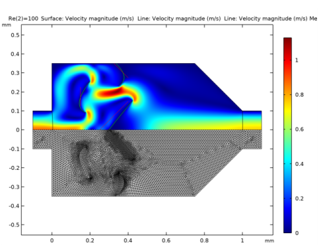This screenshot has width=319, height=247.
Task: Click the mm unit label on the x-axis
Action: tap(269, 241)
